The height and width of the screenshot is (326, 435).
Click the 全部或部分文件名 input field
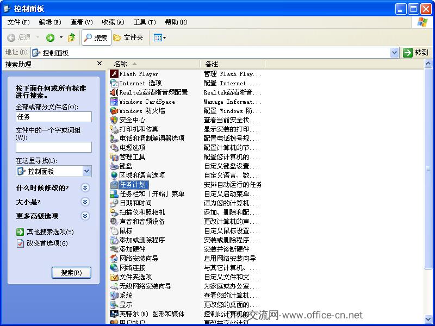coord(53,117)
